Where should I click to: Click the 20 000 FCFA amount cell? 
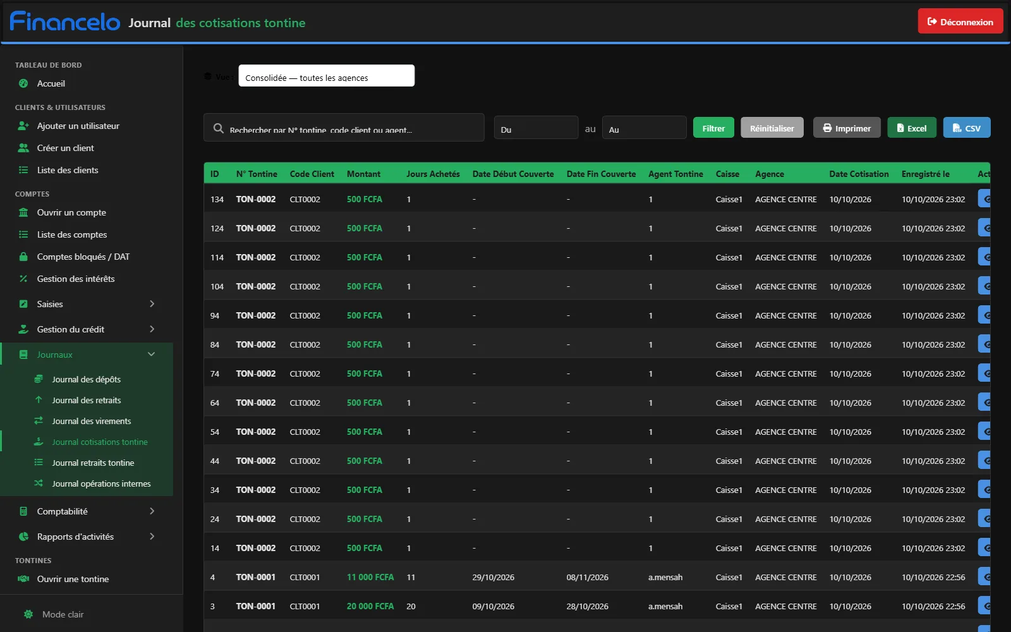pos(370,606)
